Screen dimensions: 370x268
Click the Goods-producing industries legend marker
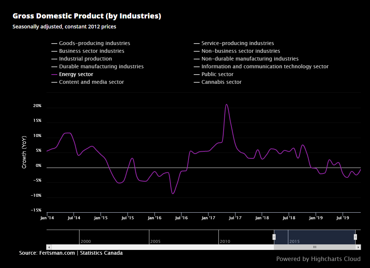tap(54, 43)
